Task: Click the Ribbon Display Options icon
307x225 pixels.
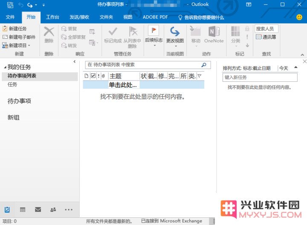Action: tap(249, 5)
